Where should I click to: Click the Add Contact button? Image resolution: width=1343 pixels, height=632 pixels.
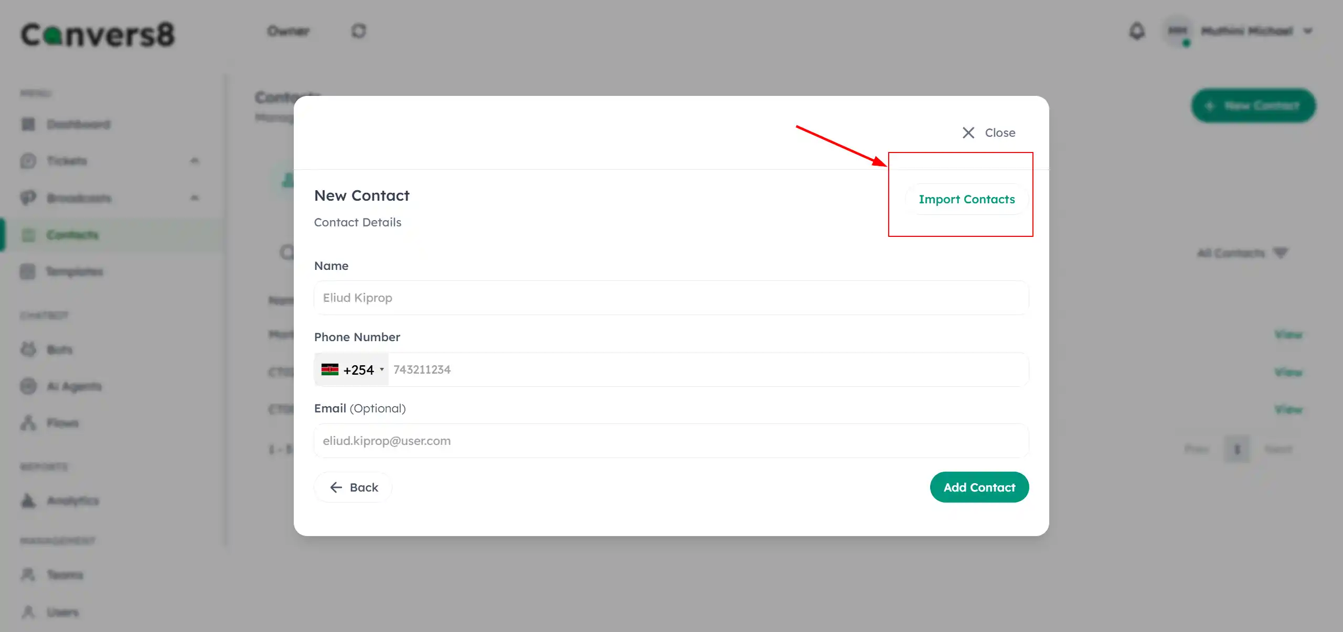click(x=979, y=487)
